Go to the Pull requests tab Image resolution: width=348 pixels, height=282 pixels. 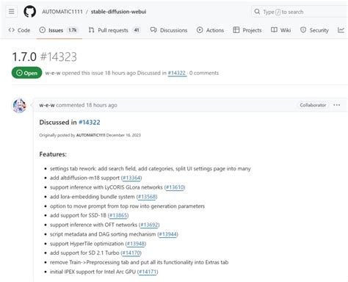[x=115, y=30]
